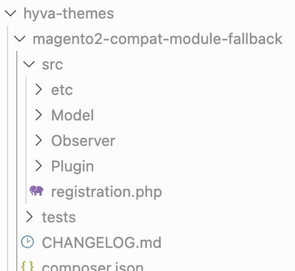This screenshot has width=295, height=271.
Task: Open the registration.php file
Action: [106, 192]
